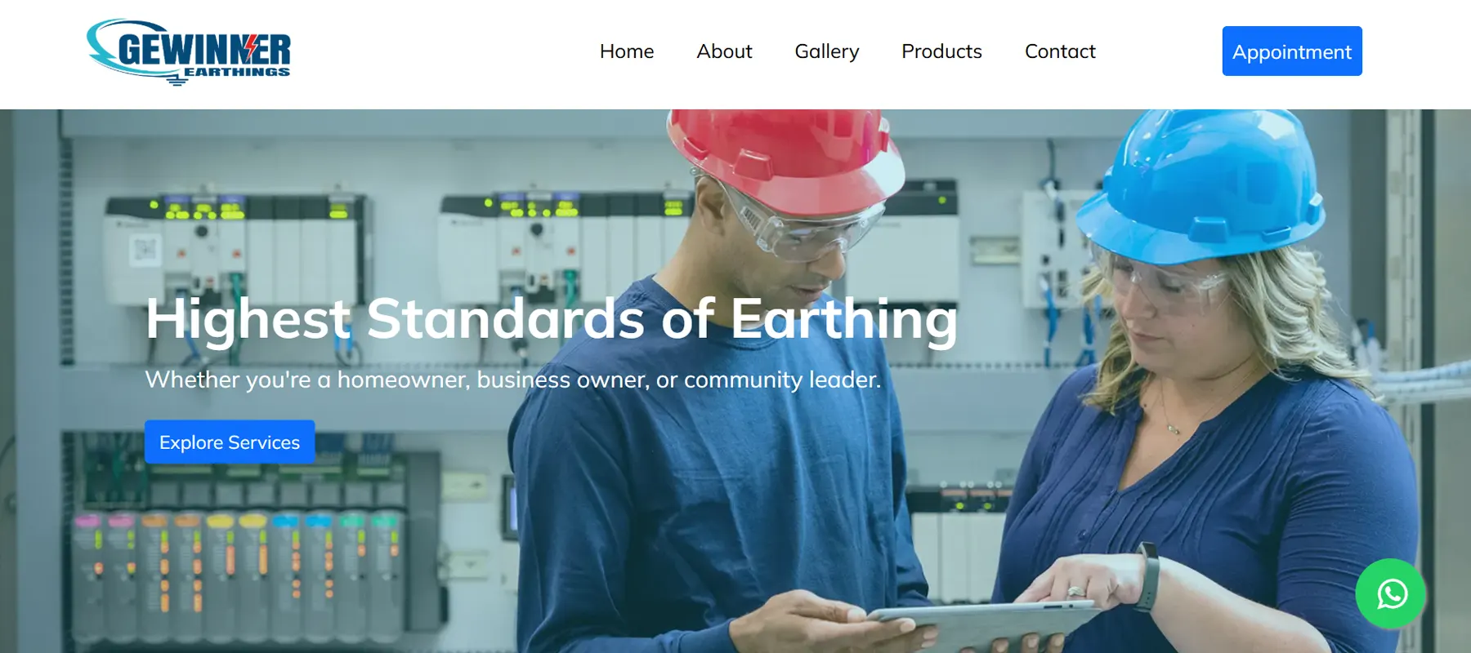Book via the blue Appointment button
This screenshot has width=1471, height=653.
point(1292,51)
